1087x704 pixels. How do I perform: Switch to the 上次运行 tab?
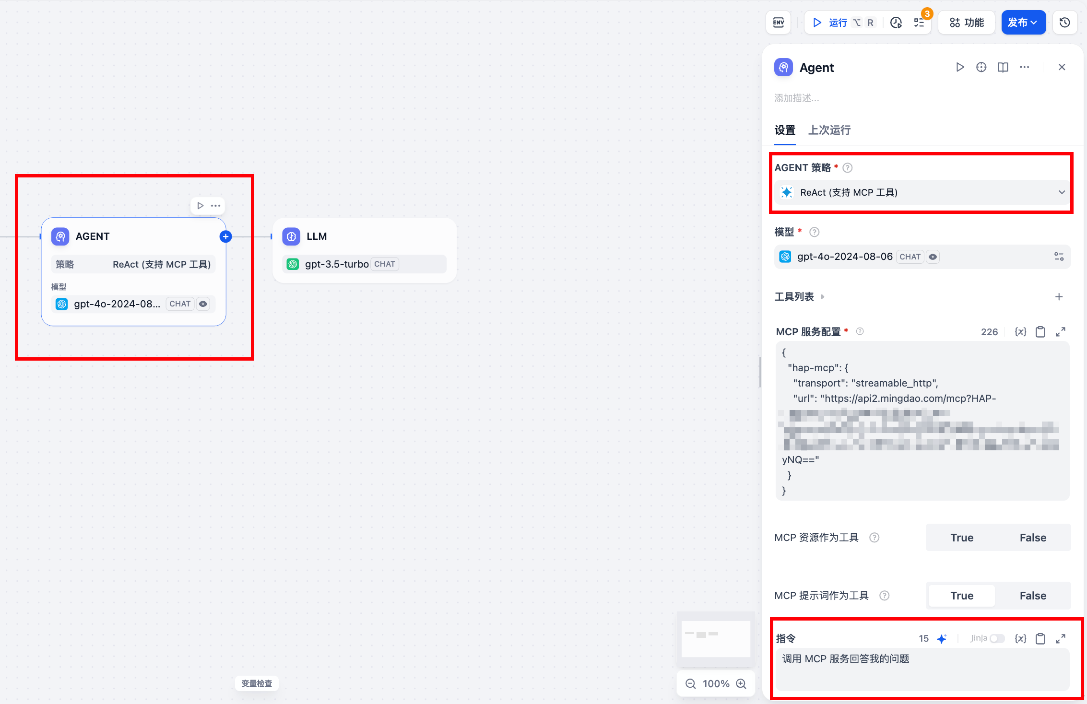click(x=829, y=130)
